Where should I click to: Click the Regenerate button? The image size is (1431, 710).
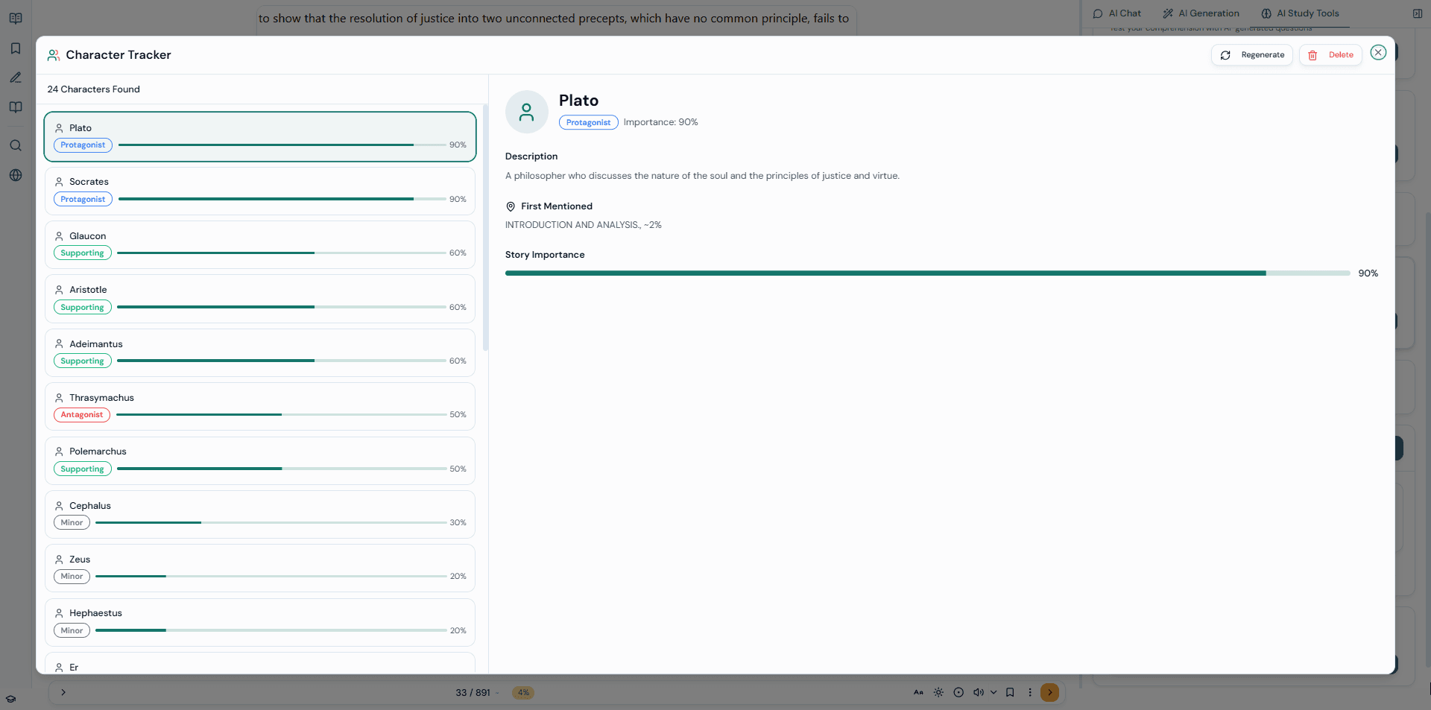[x=1252, y=55]
